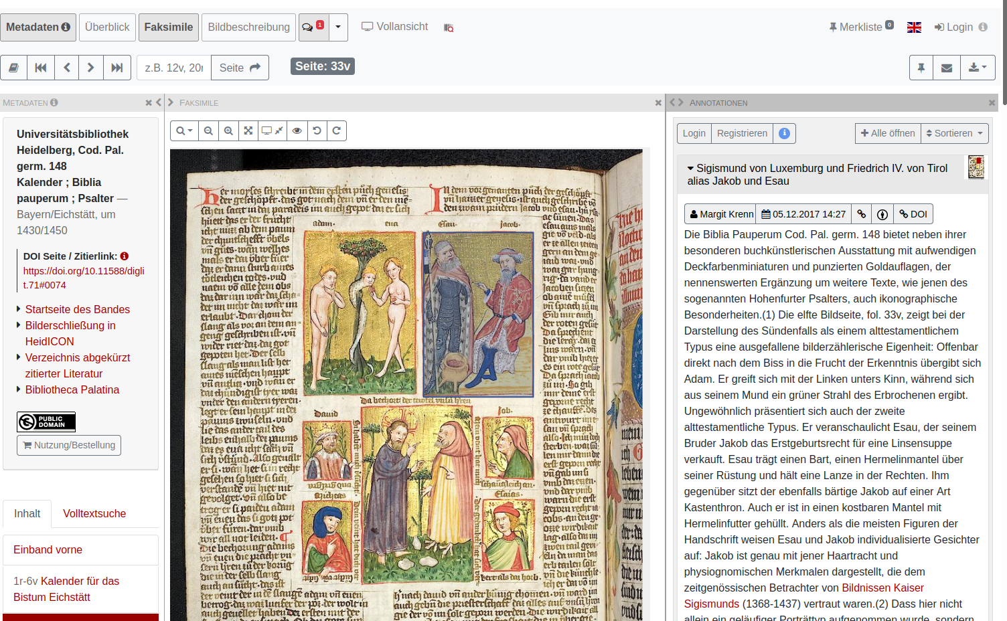Screen dimensions: 1007x621
Task: Click Alle öffnen button
Action: tap(888, 133)
